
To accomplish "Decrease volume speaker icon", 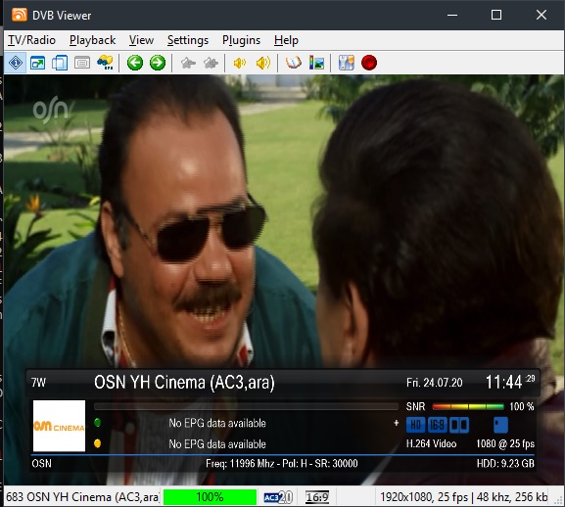I will point(240,64).
